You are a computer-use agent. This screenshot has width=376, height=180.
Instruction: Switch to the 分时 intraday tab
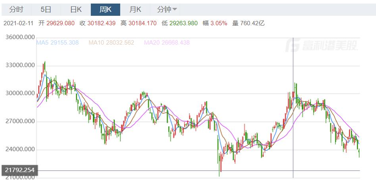coord(16,9)
